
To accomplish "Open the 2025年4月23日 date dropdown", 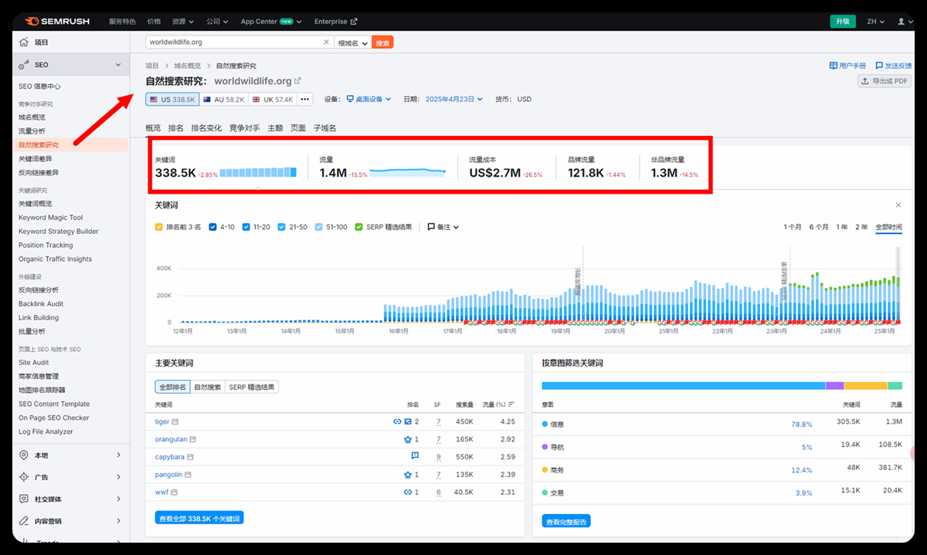I will pyautogui.click(x=453, y=99).
